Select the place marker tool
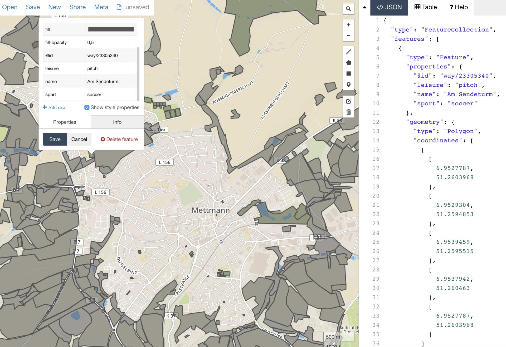The height and width of the screenshot is (347, 506). pyautogui.click(x=348, y=85)
